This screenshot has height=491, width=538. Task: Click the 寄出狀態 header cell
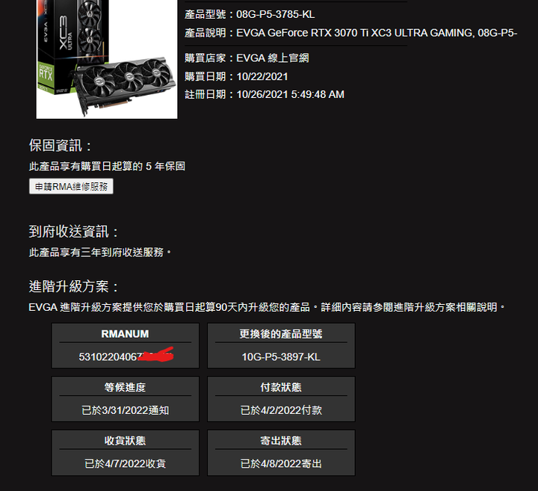click(x=281, y=441)
